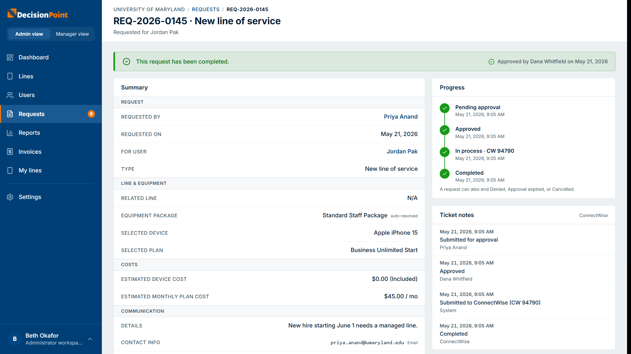The height and width of the screenshot is (354, 631).
Task: Click Beth Okafor's avatar initial B
Action: pyautogui.click(x=15, y=339)
